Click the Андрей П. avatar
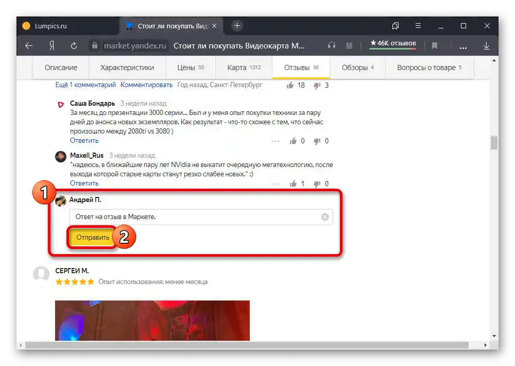The height and width of the screenshot is (366, 515). (61, 201)
